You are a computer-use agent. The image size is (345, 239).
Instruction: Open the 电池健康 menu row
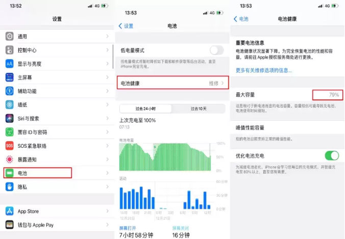(172, 83)
